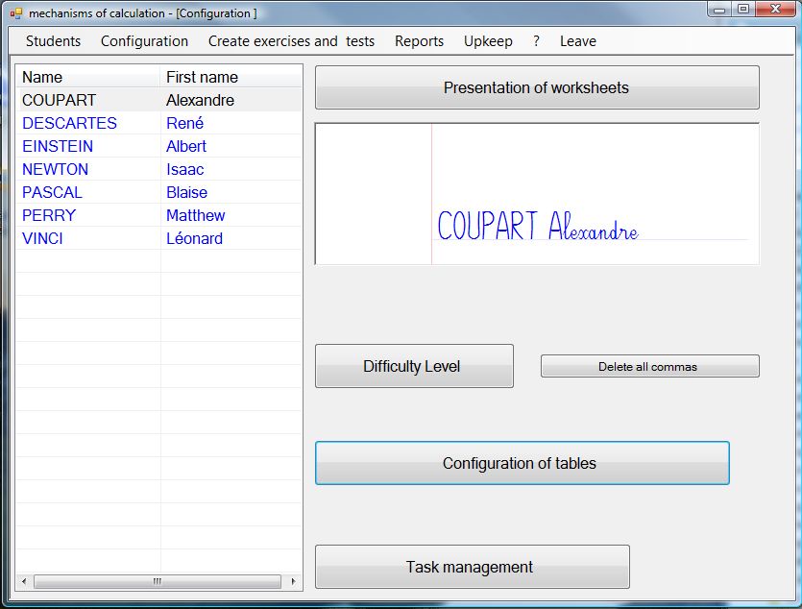Open the question mark help menu
This screenshot has width=802, height=609.
[x=536, y=41]
